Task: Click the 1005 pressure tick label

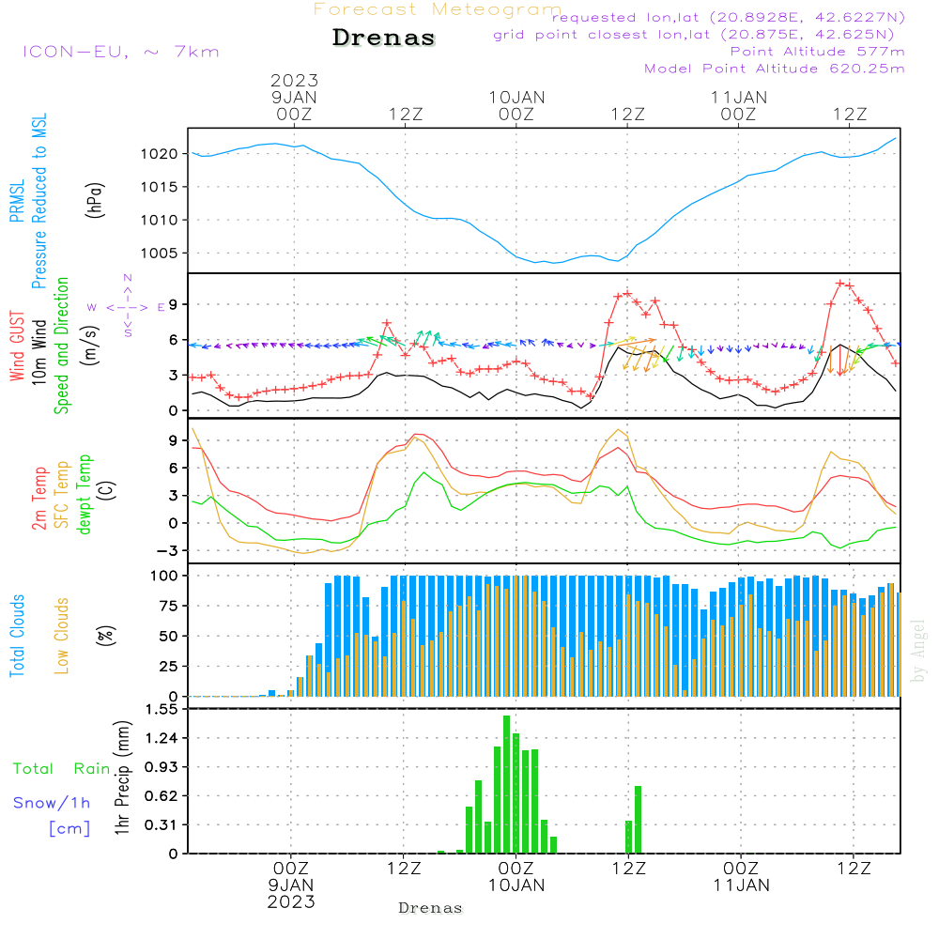Action: pos(160,254)
